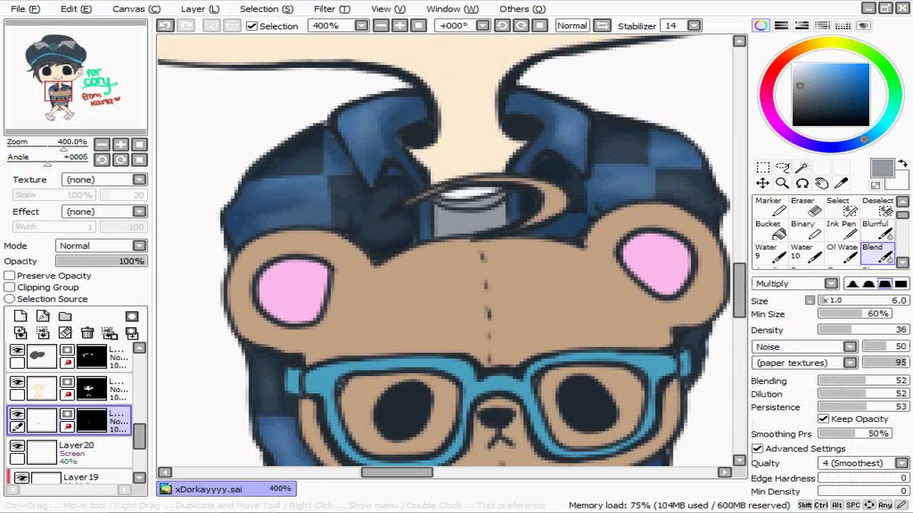The height and width of the screenshot is (513, 913).
Task: Open the zoom percentage dropdown
Action: pos(361,26)
